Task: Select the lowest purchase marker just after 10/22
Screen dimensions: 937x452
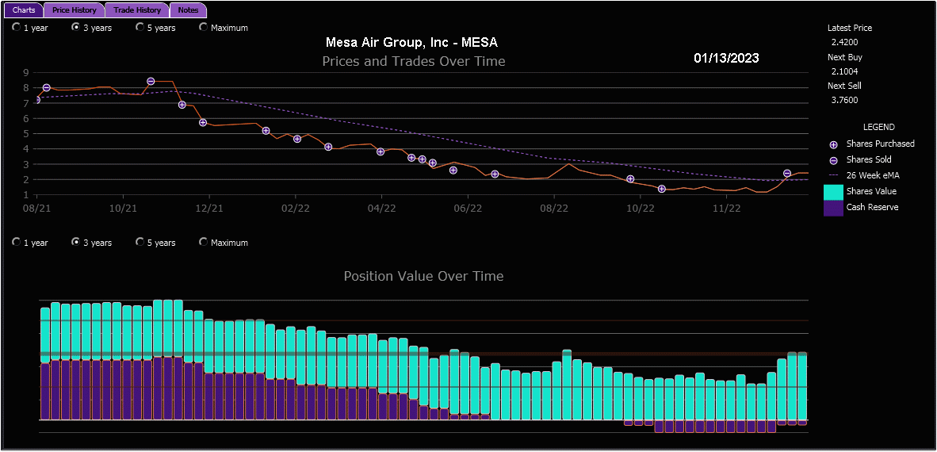Action: [661, 189]
